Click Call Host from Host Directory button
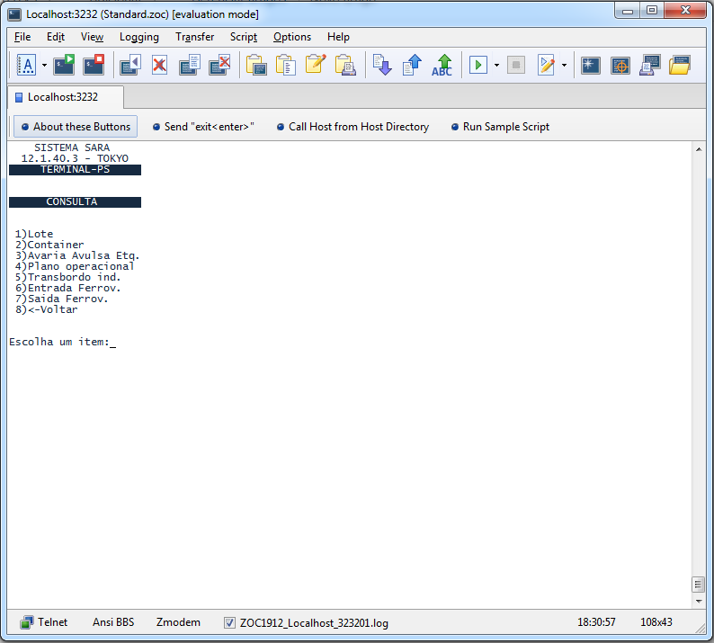 tap(353, 127)
